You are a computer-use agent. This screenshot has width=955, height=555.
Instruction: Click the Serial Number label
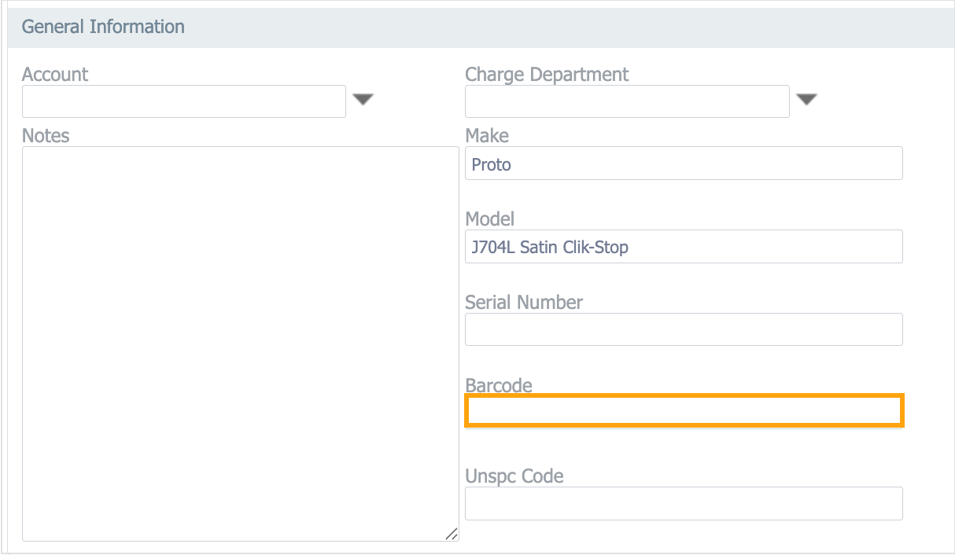[524, 303]
